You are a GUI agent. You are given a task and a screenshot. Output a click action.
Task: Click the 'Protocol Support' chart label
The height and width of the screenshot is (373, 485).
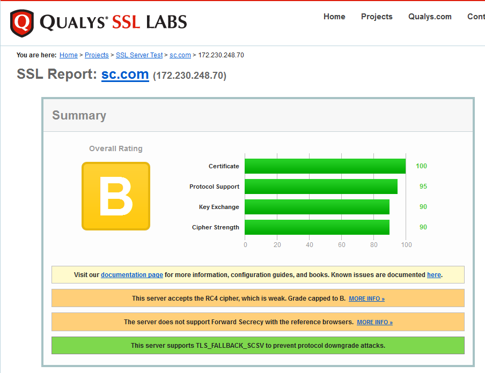[215, 186]
